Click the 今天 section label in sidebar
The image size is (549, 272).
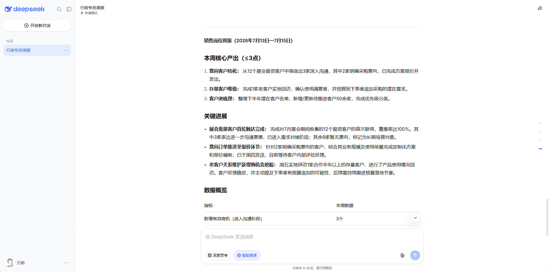[x=10, y=41]
